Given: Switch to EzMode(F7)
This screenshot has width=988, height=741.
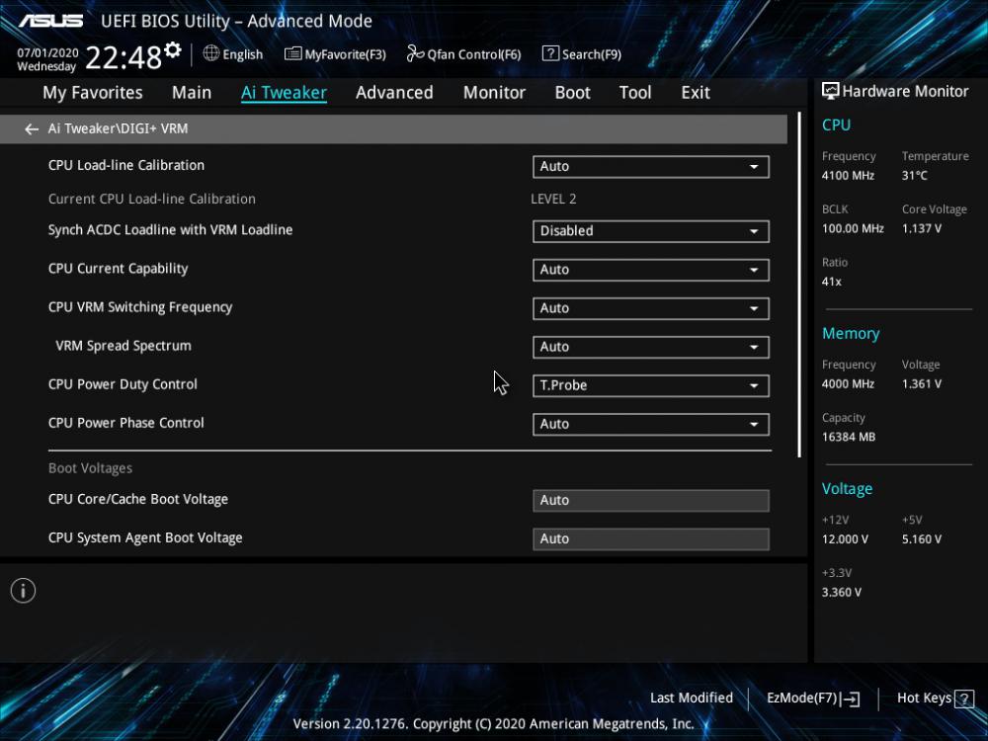Looking at the screenshot, I should click(813, 699).
